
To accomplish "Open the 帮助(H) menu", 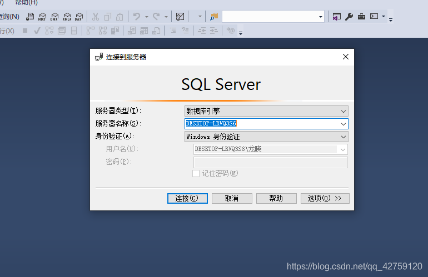I will [26, 2].
